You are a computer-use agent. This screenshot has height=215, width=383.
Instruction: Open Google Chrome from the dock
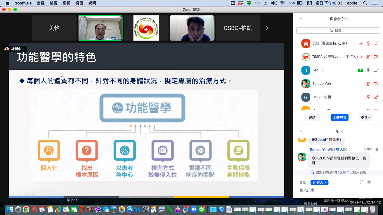(x=26, y=209)
